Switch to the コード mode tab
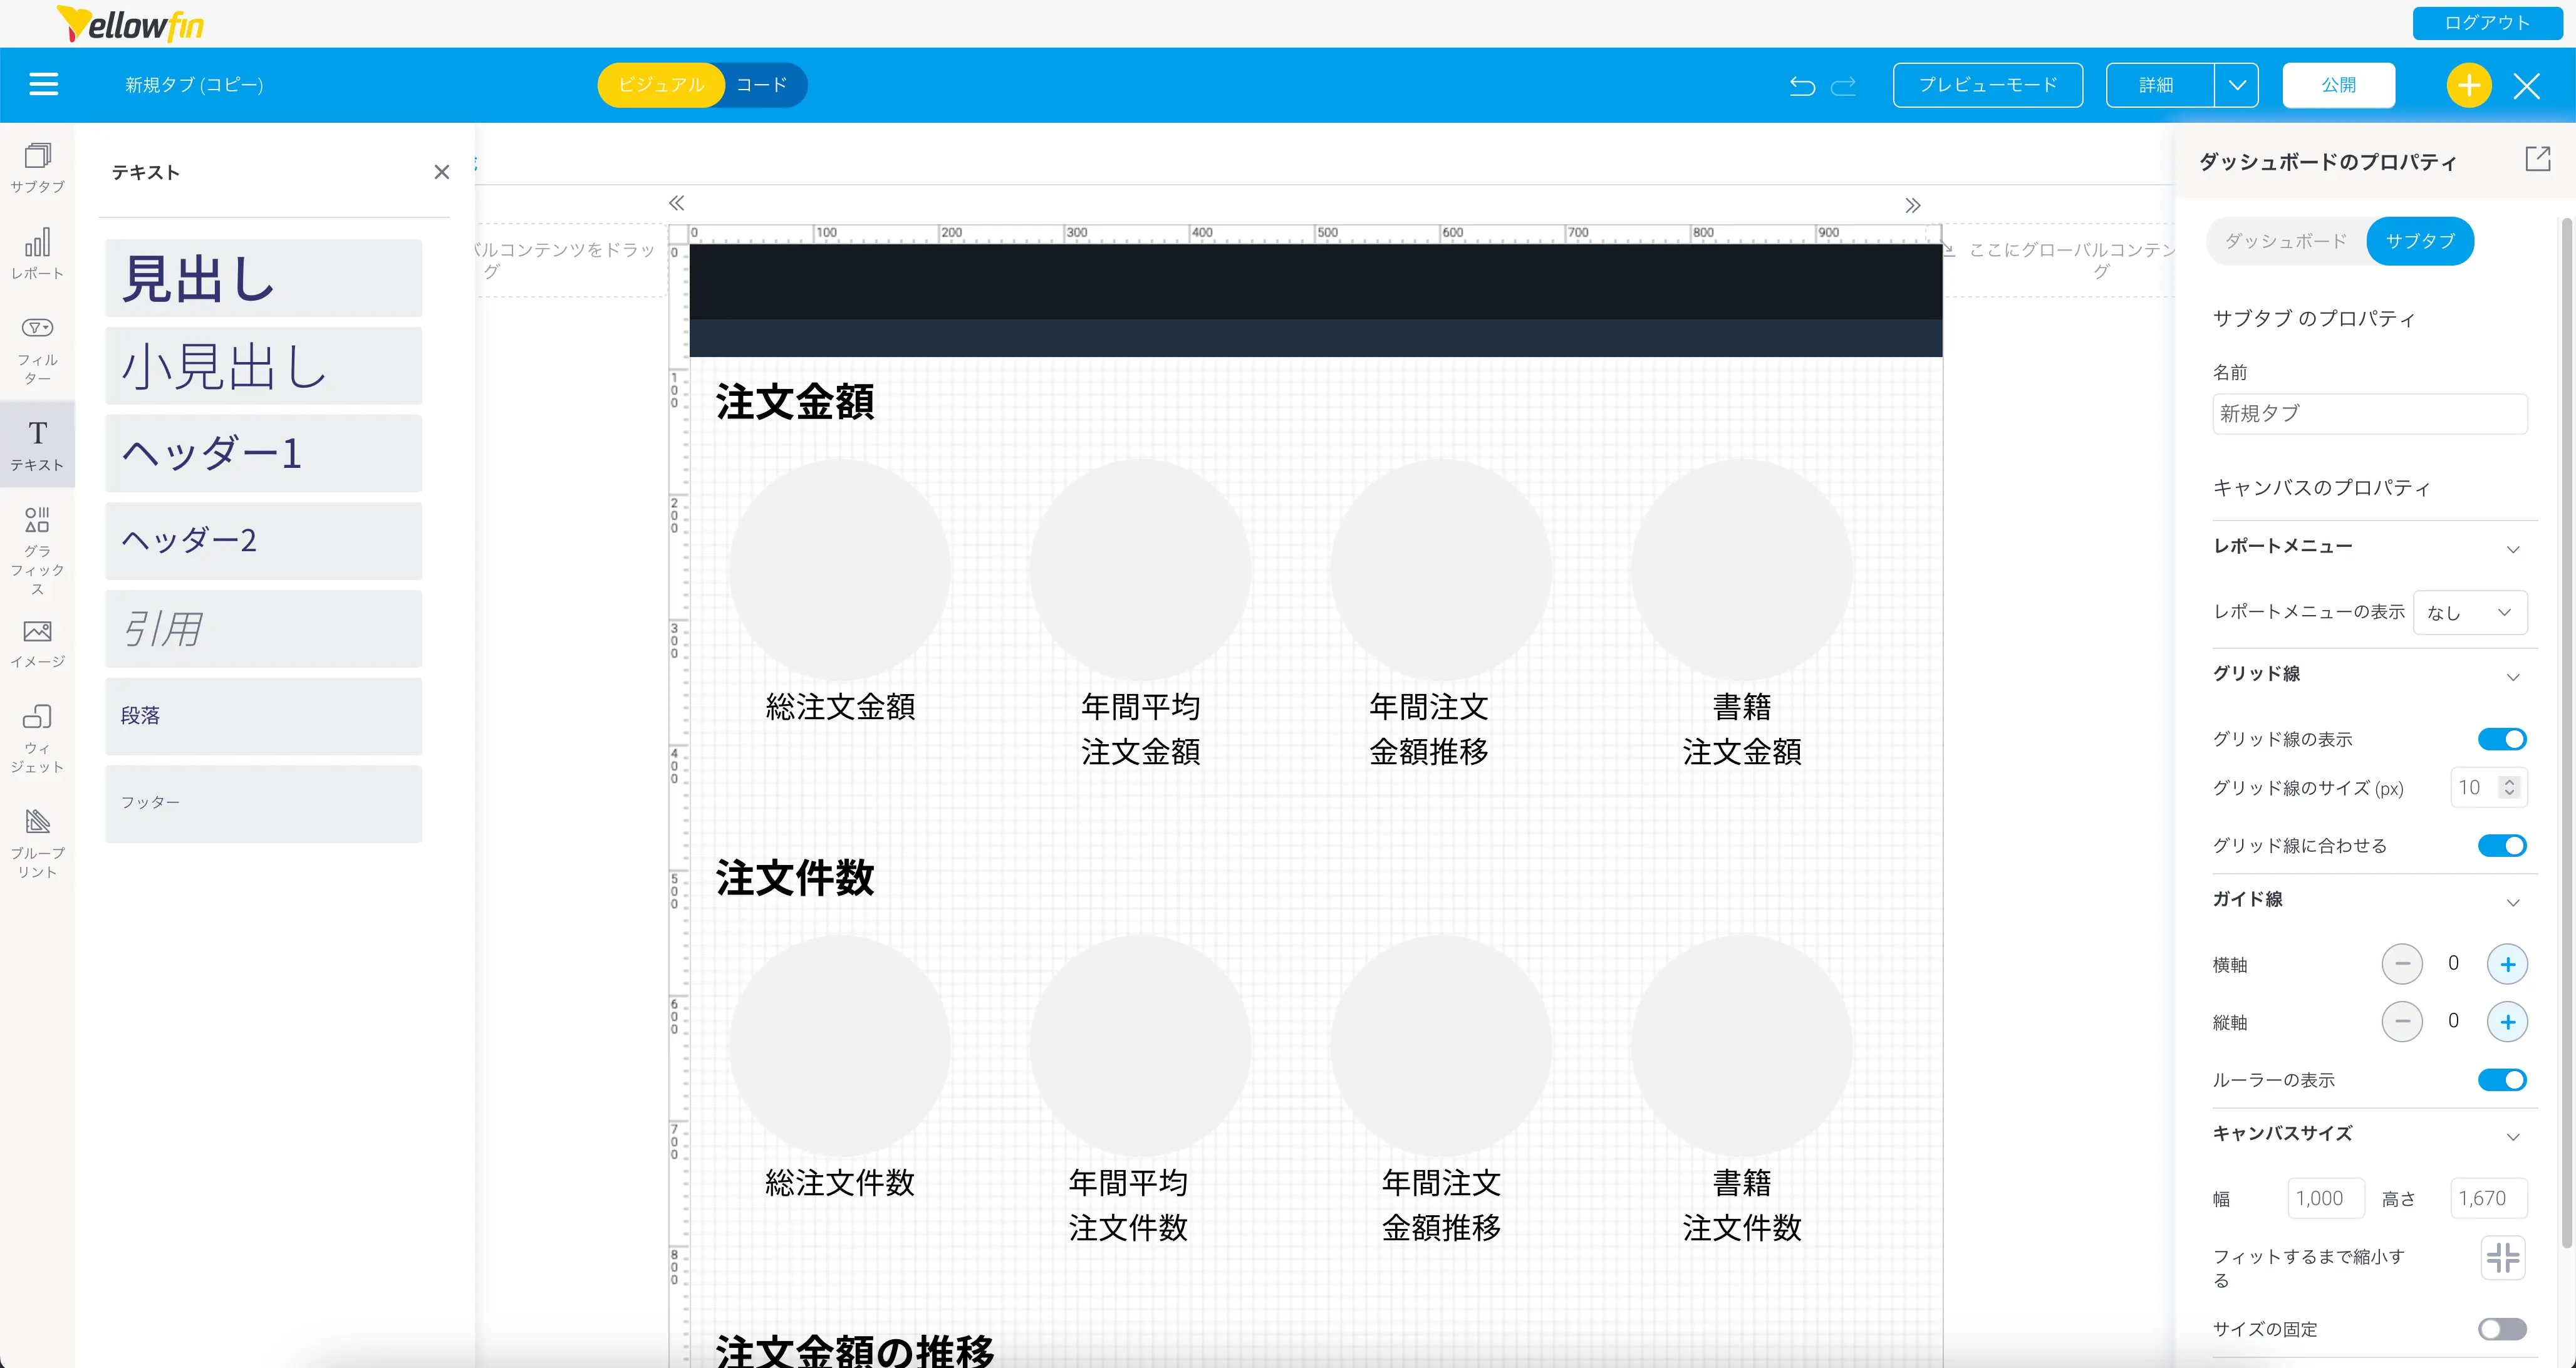The image size is (2576, 1368). point(761,86)
